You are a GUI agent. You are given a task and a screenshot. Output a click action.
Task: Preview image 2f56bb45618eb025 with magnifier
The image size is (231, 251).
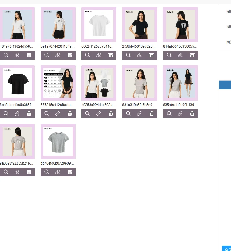coord(128,55)
